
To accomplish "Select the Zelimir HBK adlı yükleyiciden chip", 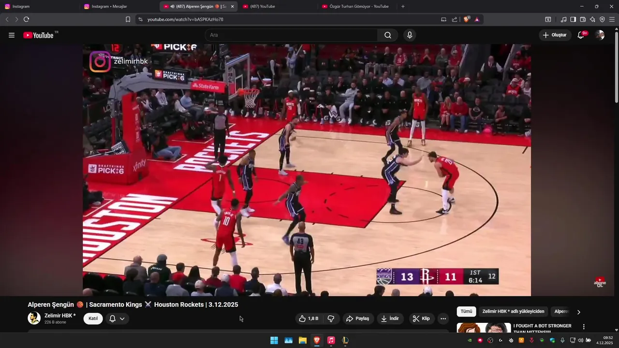I will [513, 311].
